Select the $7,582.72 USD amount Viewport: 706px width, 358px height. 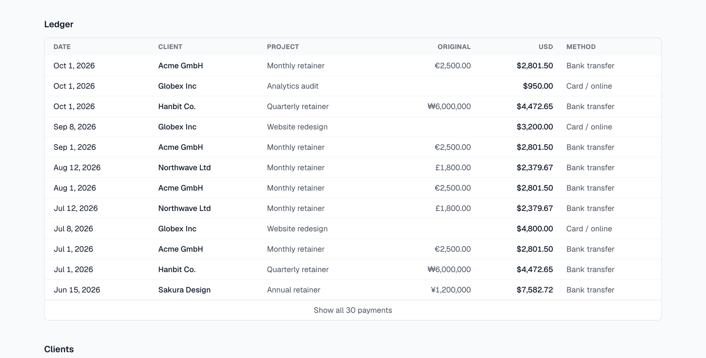pyautogui.click(x=535, y=290)
